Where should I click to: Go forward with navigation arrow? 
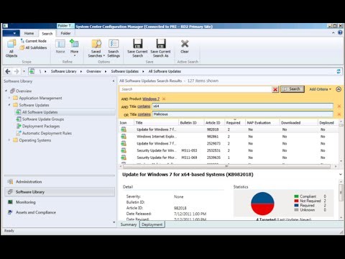coord(17,71)
